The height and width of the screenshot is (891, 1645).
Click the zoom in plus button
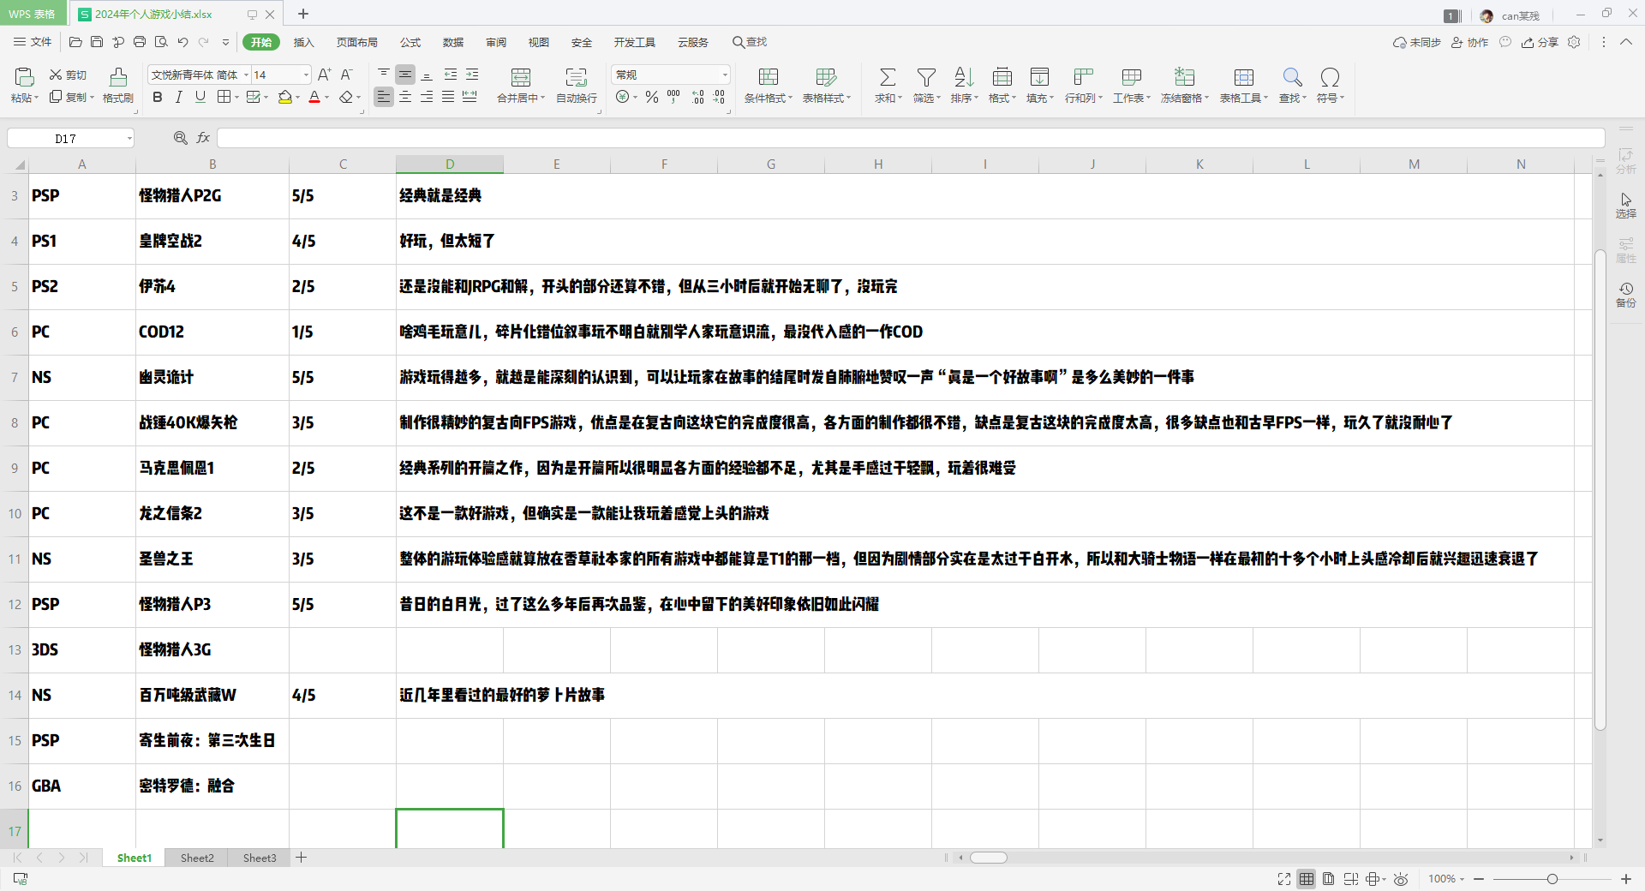(1626, 879)
